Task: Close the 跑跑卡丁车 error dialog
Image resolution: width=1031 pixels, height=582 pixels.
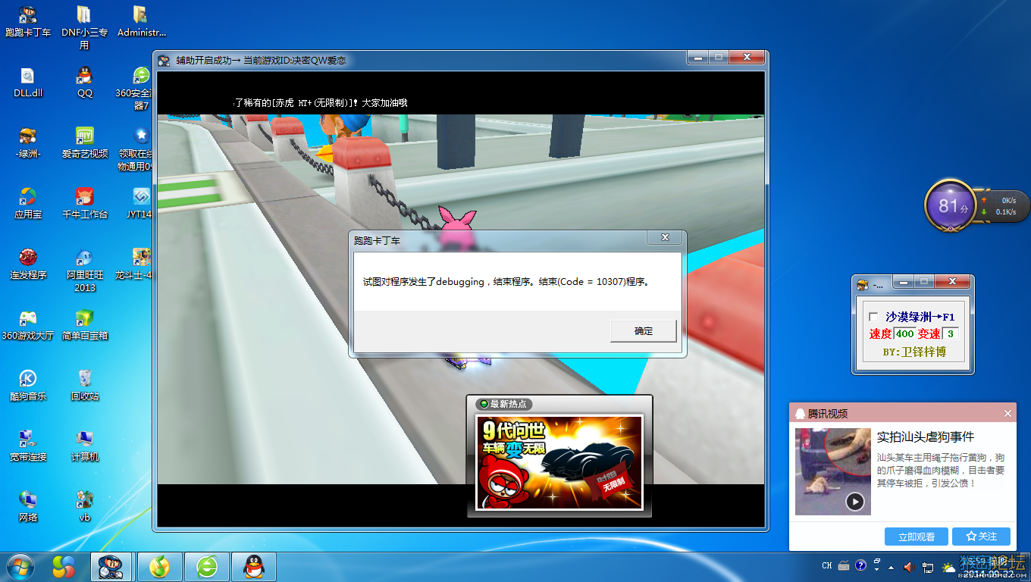Action: tap(665, 238)
